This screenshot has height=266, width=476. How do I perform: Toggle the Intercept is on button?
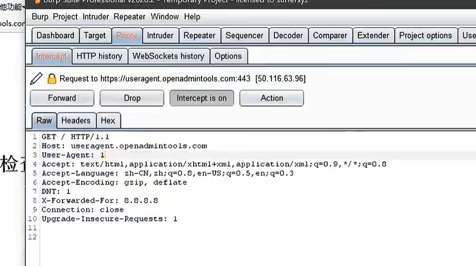[202, 98]
